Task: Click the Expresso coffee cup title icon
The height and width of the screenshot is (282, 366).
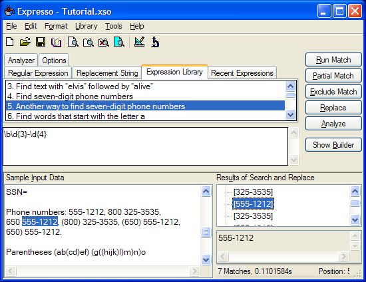Action: pyautogui.click(x=9, y=11)
